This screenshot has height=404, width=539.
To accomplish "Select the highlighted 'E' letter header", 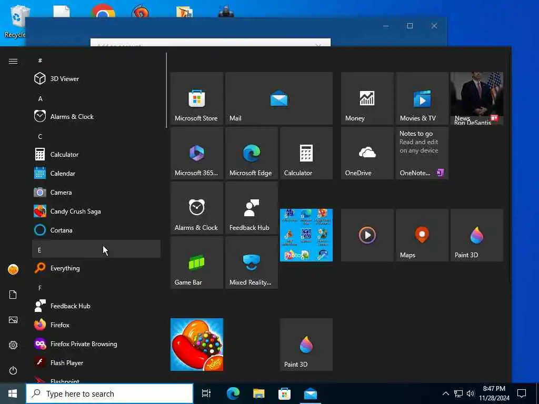I will click(x=96, y=249).
